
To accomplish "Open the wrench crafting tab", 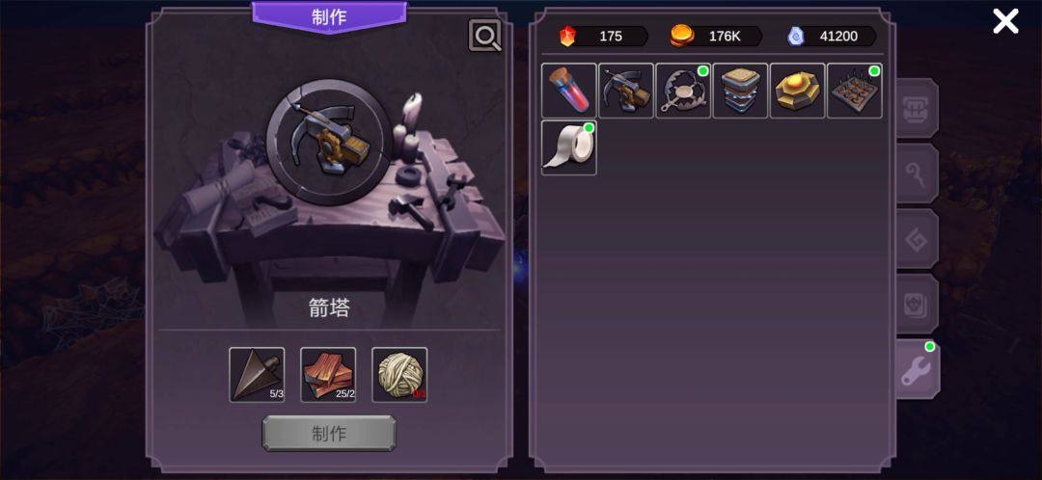I will point(918,370).
